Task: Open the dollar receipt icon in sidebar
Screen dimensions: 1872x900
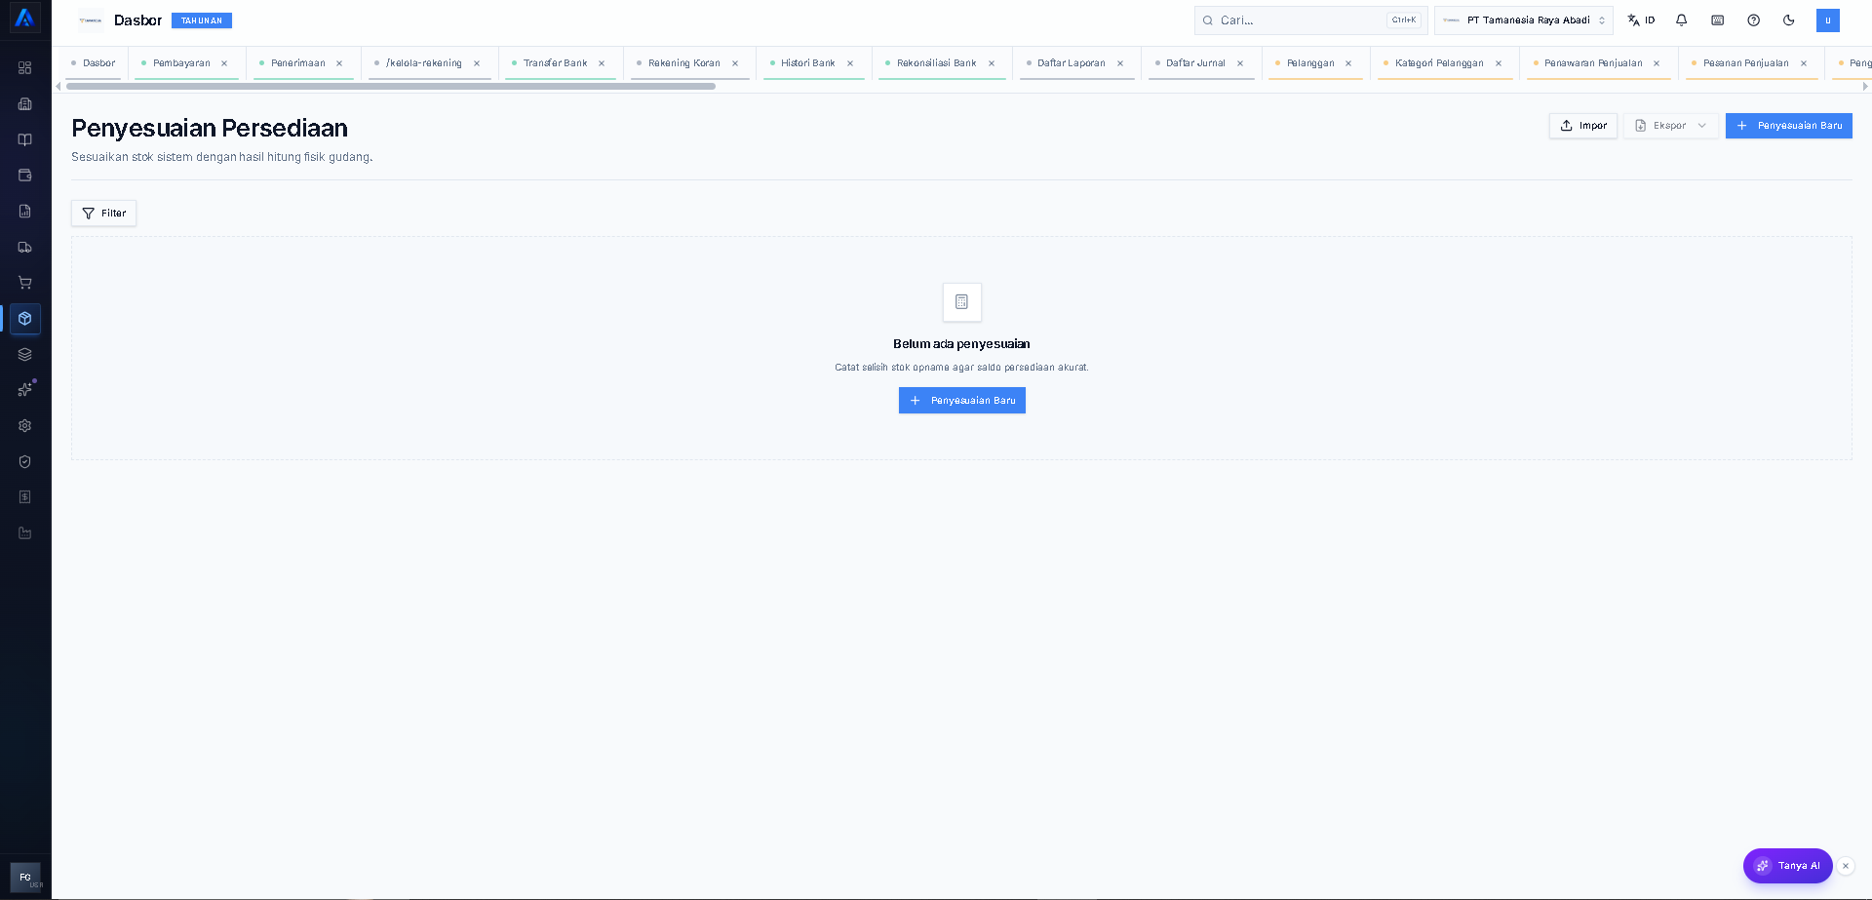Action: pos(25,497)
